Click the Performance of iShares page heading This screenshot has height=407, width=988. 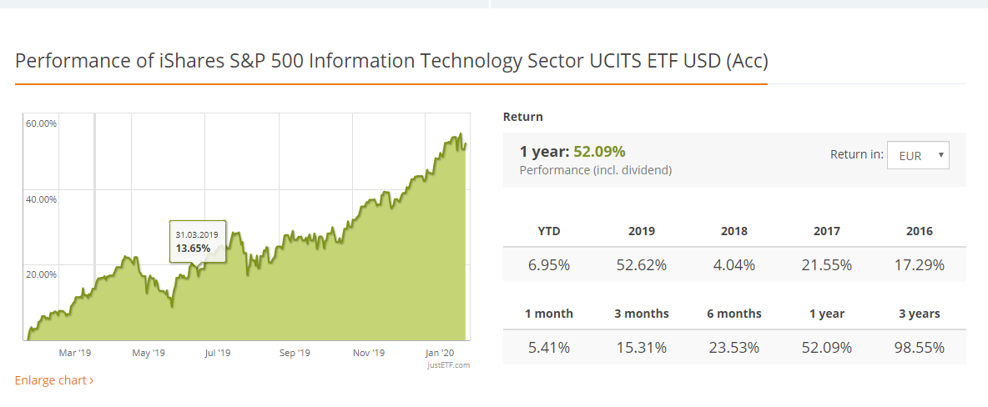coord(391,61)
